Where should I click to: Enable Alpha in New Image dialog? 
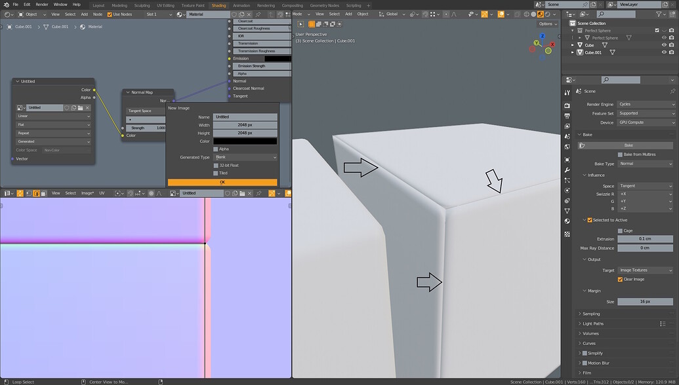click(x=216, y=149)
